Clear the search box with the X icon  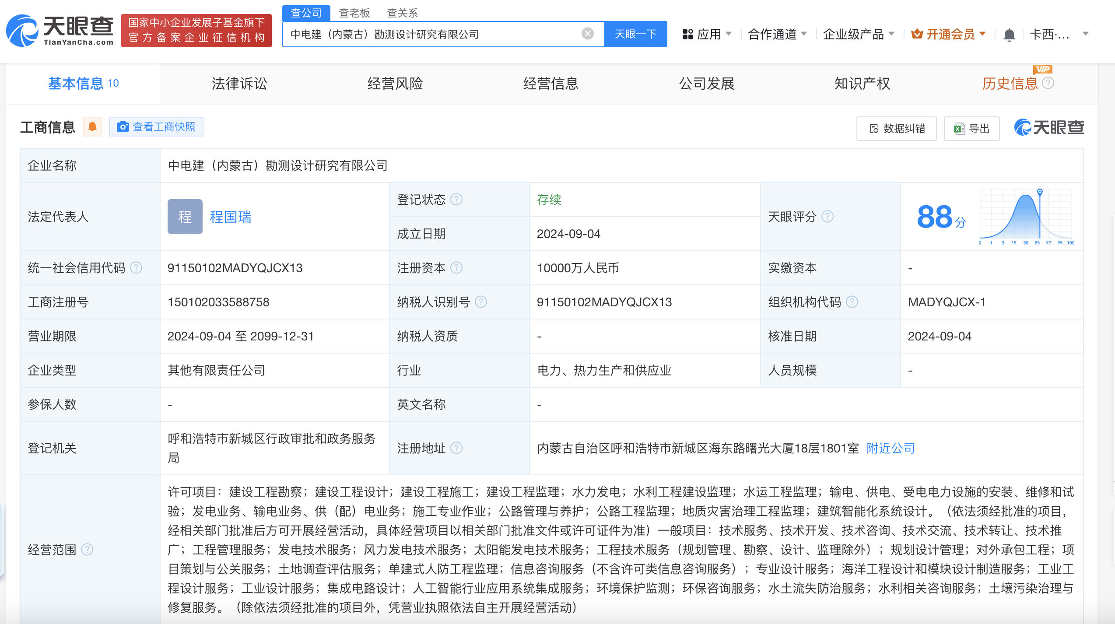click(586, 34)
